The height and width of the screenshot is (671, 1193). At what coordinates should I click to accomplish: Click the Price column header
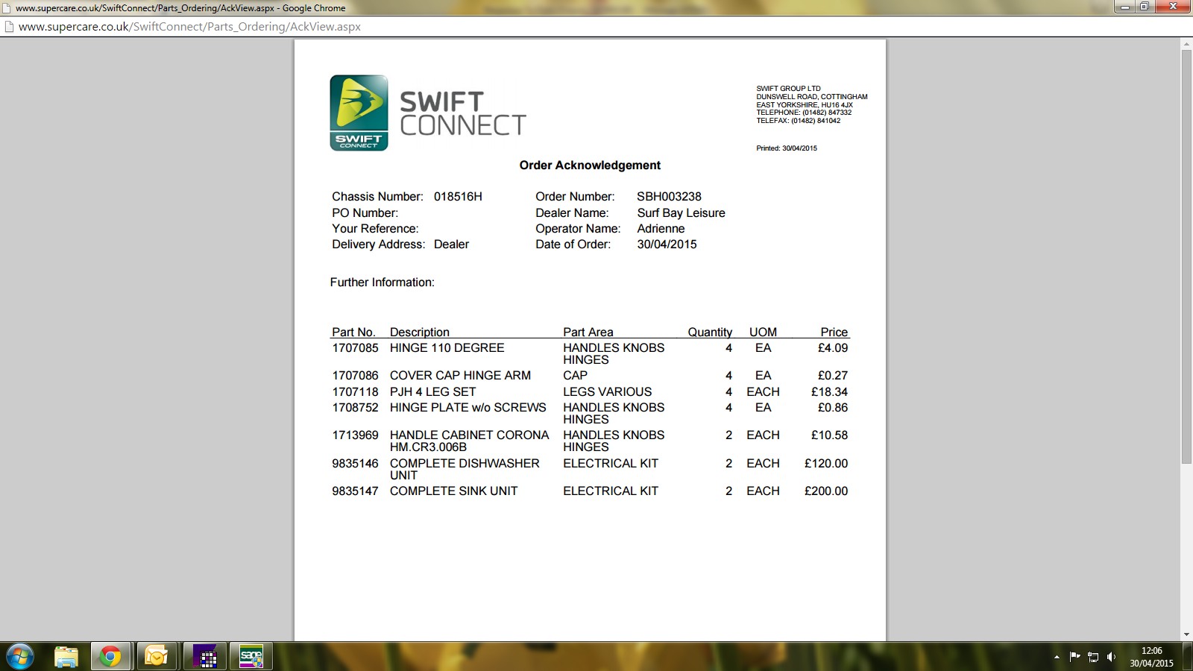834,333
